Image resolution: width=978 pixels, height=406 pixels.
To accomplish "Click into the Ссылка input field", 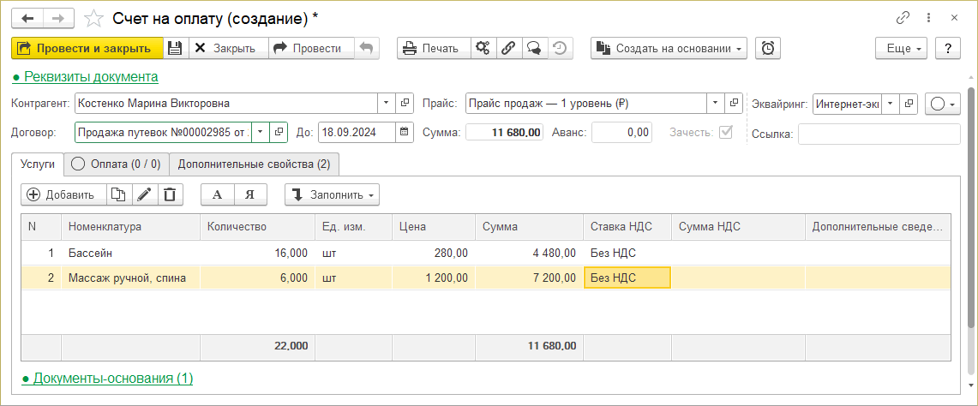I will click(x=879, y=134).
